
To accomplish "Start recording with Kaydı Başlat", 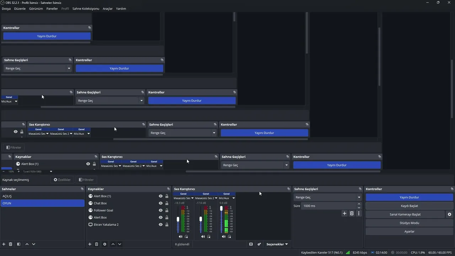I will pyautogui.click(x=409, y=206).
